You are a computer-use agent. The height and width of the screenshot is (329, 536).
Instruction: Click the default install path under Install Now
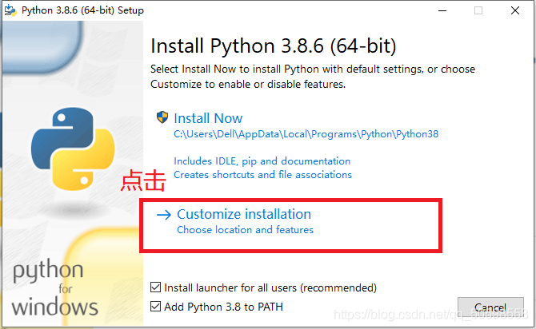pos(306,134)
